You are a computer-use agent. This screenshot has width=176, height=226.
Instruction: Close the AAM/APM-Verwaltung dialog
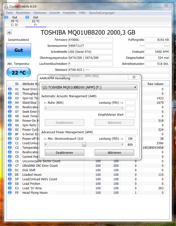tap(134, 77)
